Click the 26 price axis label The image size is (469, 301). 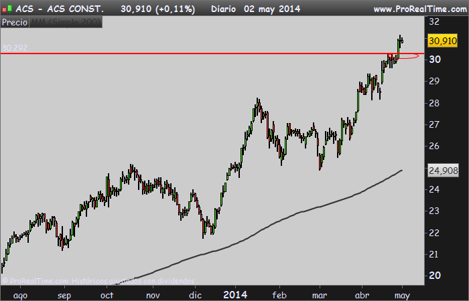pyautogui.click(x=434, y=146)
